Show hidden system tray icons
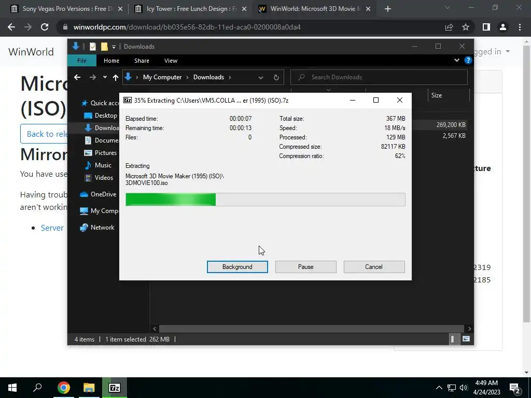Screen dimensions: 531x398 439,388
